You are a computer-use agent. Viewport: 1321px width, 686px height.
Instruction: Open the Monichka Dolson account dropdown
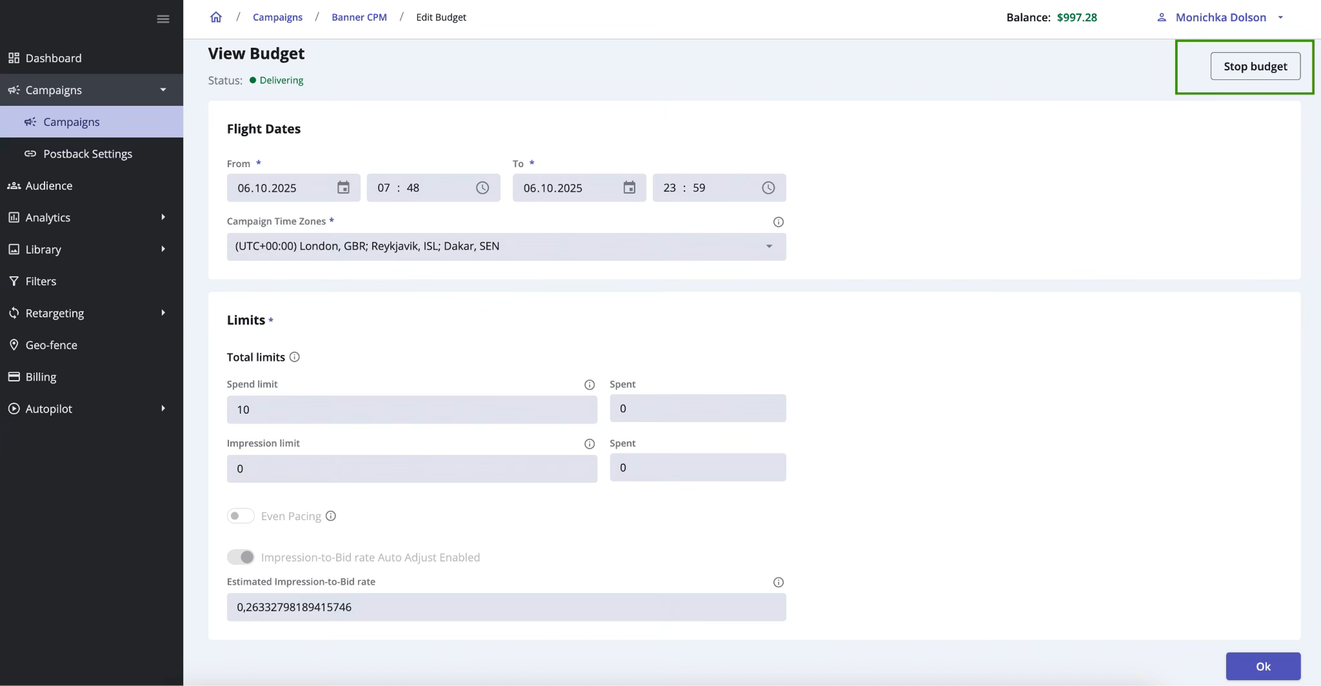1219,17
